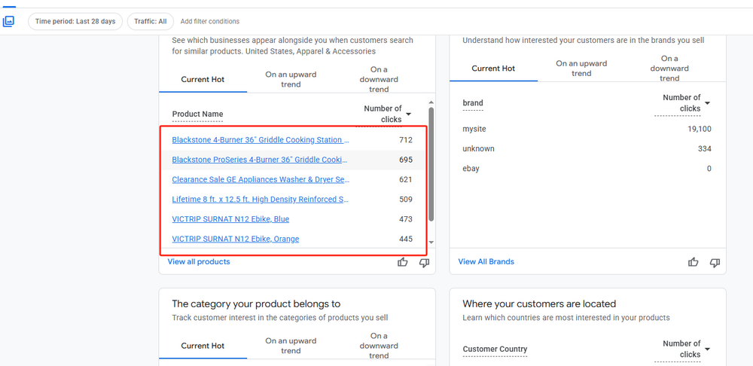The height and width of the screenshot is (366, 753).
Task: Click scroll-down arrow of the product list
Action: pos(431,243)
